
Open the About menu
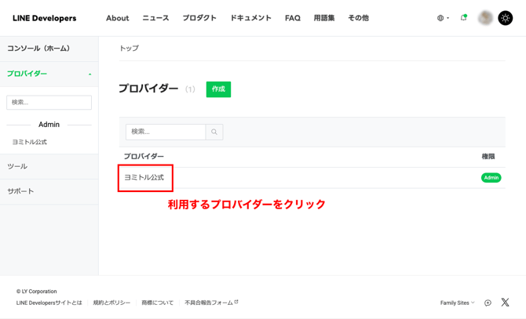[118, 18]
